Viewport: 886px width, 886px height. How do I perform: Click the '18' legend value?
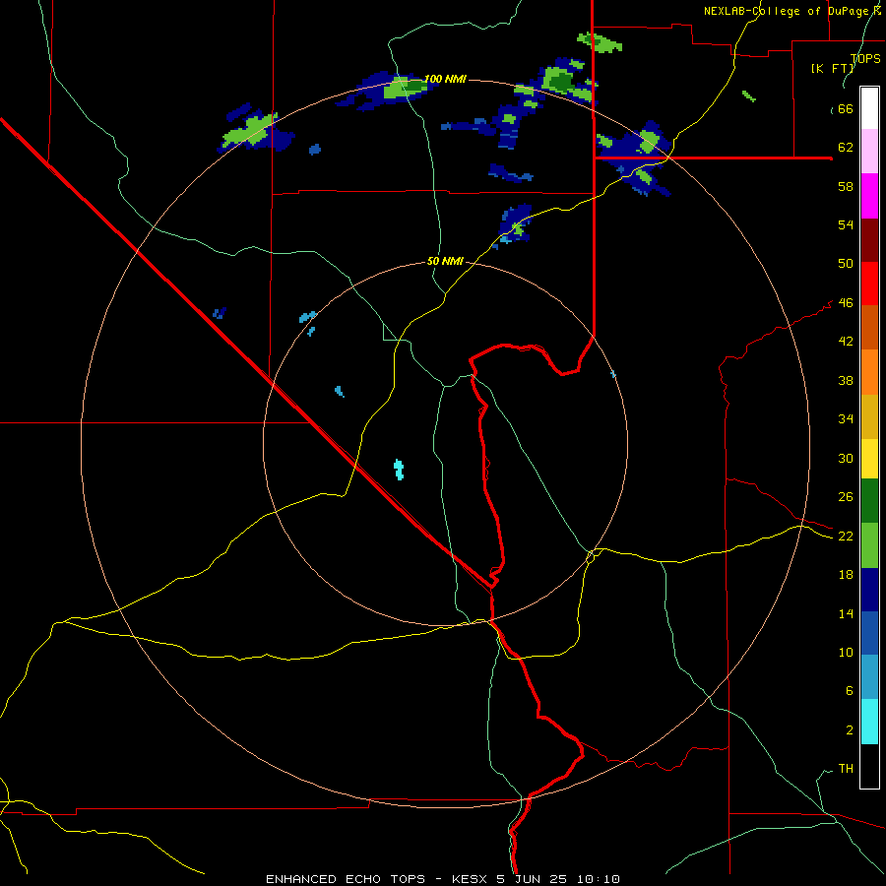tap(846, 575)
